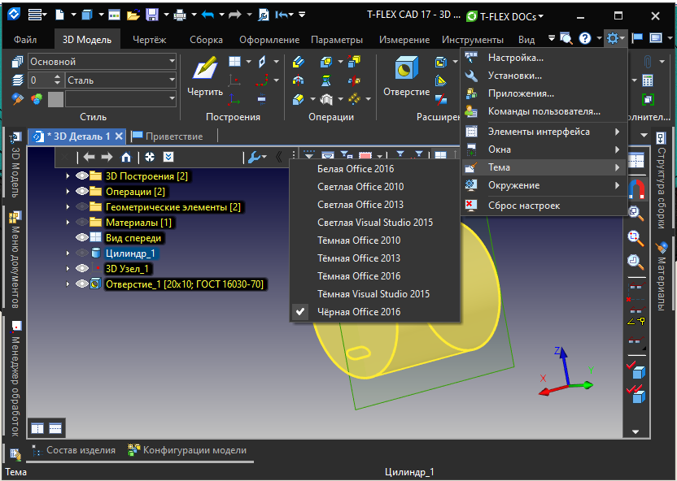The height and width of the screenshot is (481, 677).
Task: Open the T-FLEX DOCs dropdown
Action: tap(505, 16)
